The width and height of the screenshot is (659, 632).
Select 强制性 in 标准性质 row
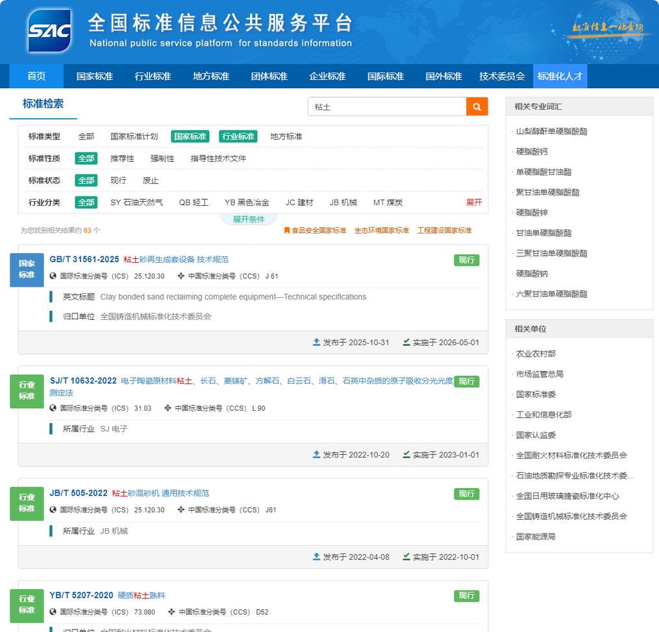162,158
